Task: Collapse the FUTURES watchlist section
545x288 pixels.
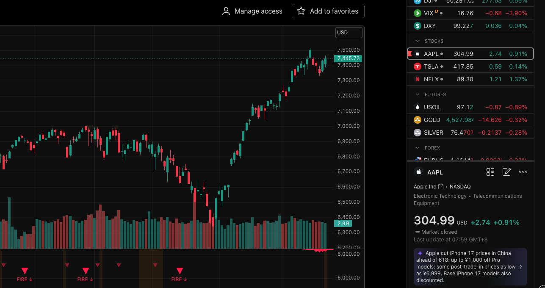Action: coord(418,94)
